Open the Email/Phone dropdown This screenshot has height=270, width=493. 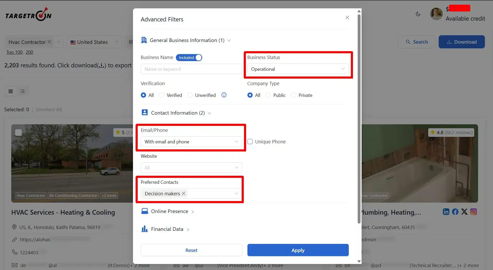point(191,142)
